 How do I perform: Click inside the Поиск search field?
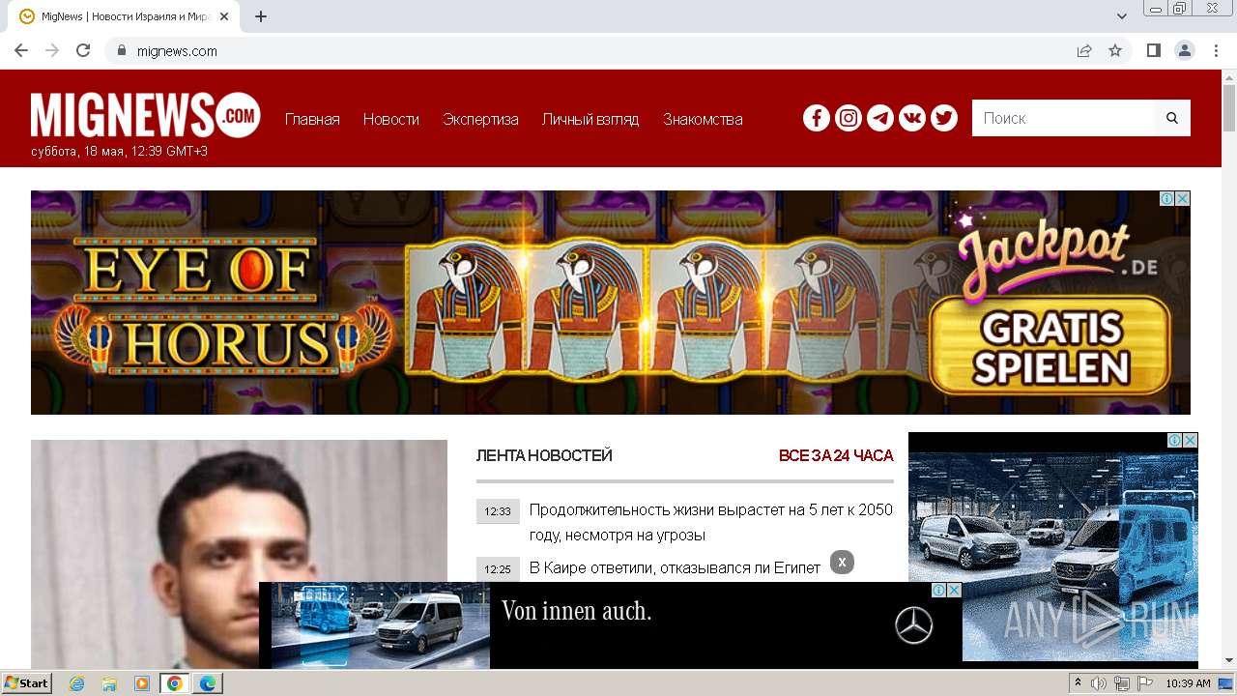[1063, 118]
